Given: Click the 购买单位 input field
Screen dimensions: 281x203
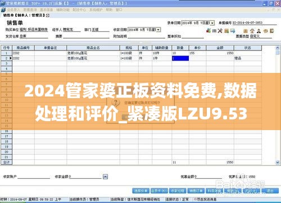Looking at the screenshot, I should 34,30.
